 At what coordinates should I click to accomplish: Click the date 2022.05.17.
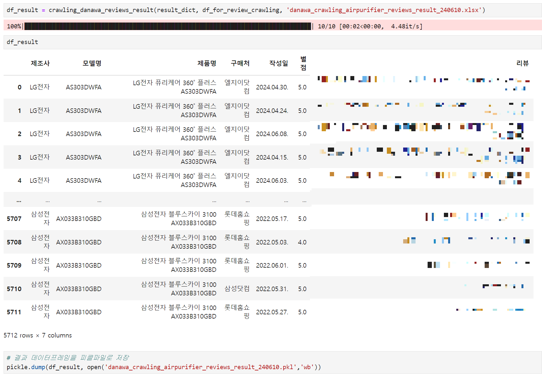click(x=272, y=219)
